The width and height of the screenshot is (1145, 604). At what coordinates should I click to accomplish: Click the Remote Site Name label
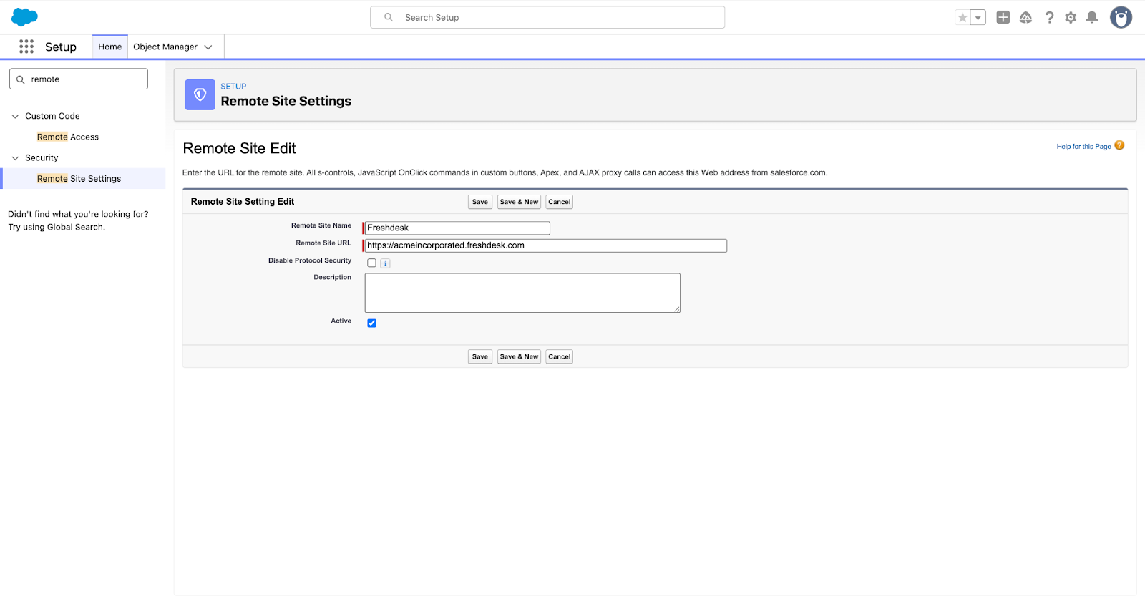coord(321,225)
